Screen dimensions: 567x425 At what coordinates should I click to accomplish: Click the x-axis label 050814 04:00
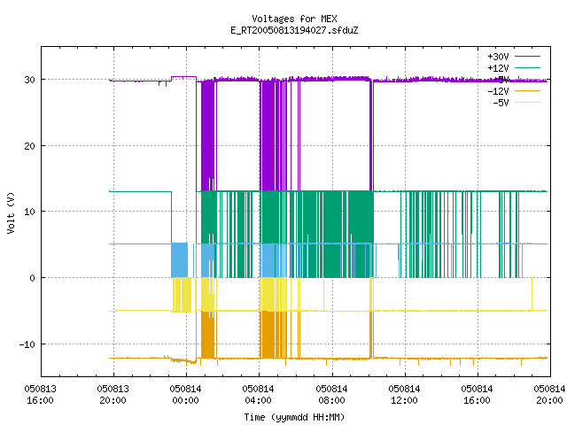(258, 395)
